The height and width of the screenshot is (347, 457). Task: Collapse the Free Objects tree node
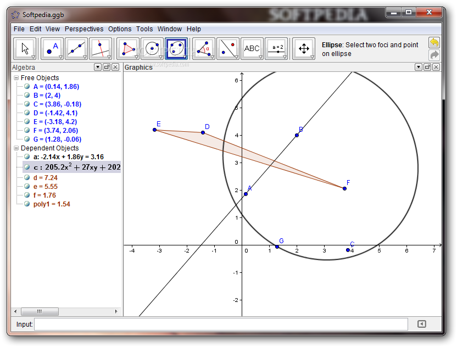pos(16,78)
